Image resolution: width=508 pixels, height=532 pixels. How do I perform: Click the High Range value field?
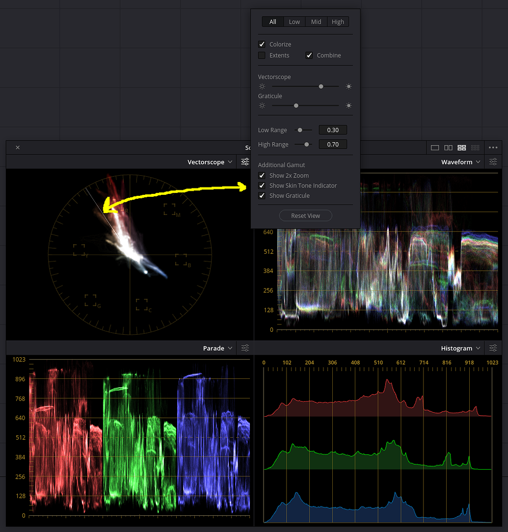pyautogui.click(x=333, y=144)
